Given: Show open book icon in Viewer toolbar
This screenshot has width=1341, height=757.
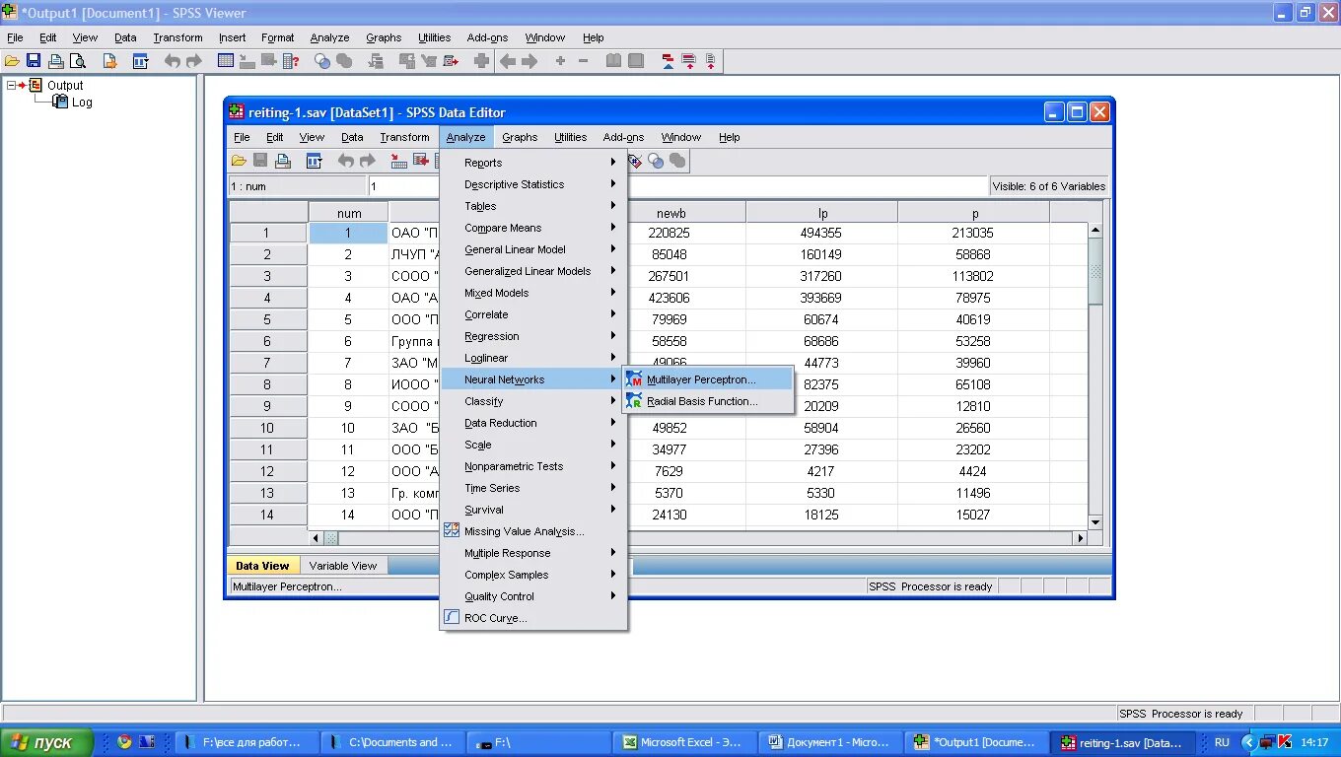Looking at the screenshot, I should (613, 61).
